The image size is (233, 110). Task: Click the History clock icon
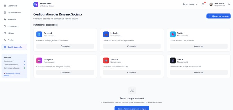tap(5, 33)
